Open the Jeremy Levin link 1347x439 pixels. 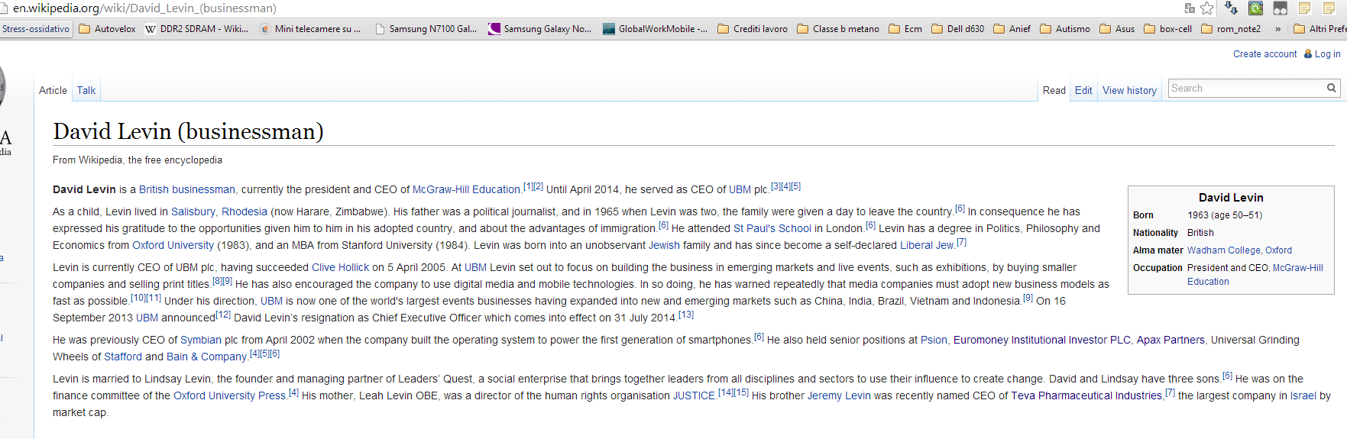tap(839, 395)
